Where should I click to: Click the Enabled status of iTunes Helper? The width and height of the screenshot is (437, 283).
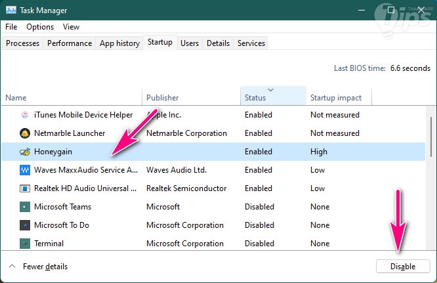point(259,115)
